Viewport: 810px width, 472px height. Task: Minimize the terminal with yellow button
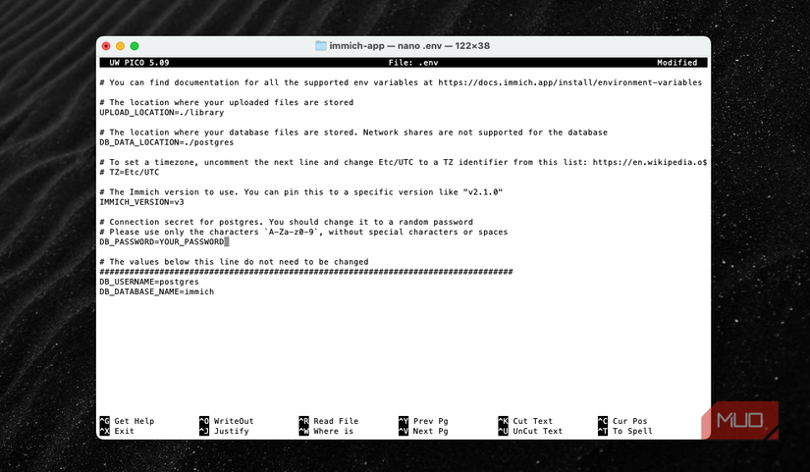point(121,46)
